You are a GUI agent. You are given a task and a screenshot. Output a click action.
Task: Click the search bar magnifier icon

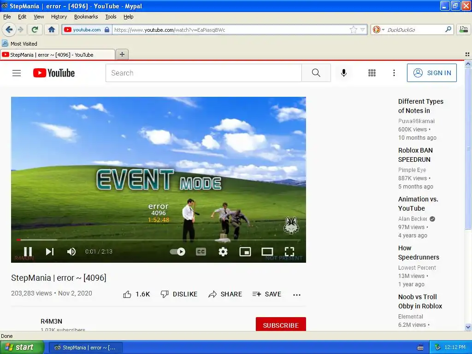click(x=448, y=29)
